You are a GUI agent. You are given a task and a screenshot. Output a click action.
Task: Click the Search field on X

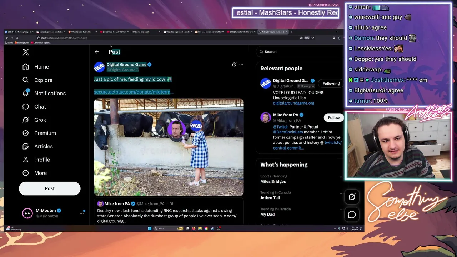click(x=300, y=52)
